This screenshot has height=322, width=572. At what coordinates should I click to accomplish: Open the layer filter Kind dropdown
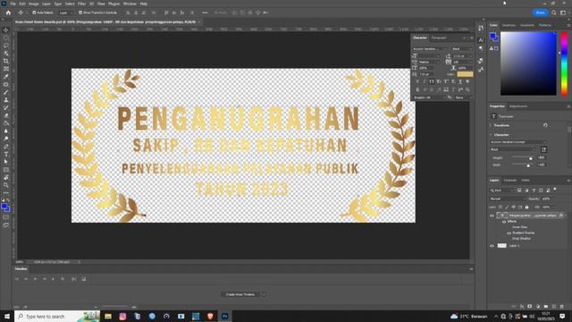point(501,191)
